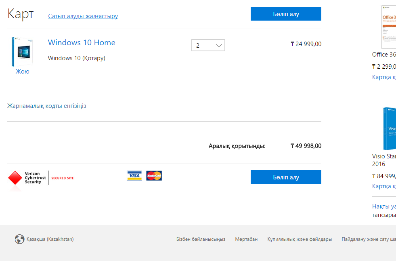Image resolution: width=396 pixels, height=261 pixels.
Task: Add Visio Standard to cart via its 'Картқа' link
Action: pyautogui.click(x=384, y=186)
